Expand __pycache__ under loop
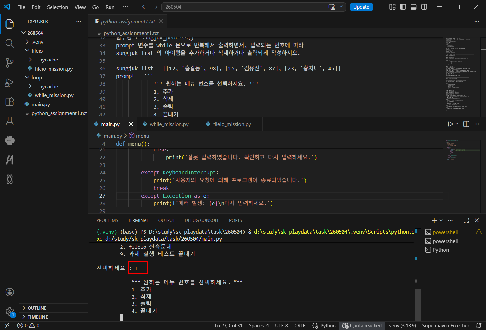486x330 pixels. point(30,86)
